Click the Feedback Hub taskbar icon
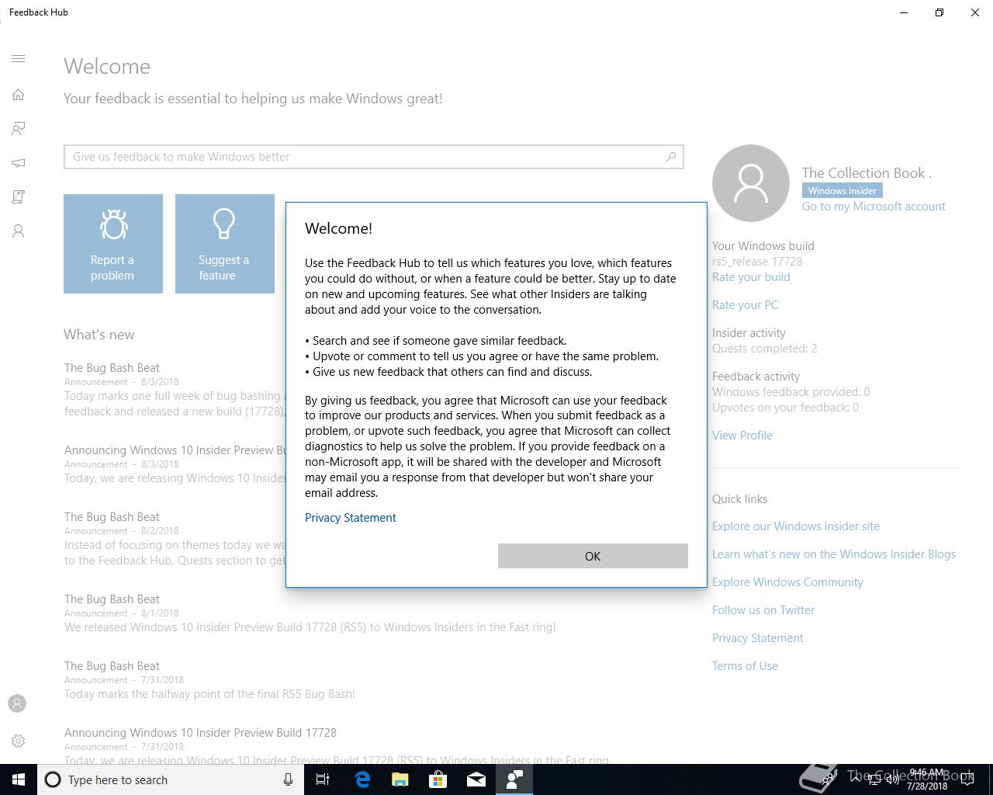Viewport: 993px width, 795px height. pos(514,779)
